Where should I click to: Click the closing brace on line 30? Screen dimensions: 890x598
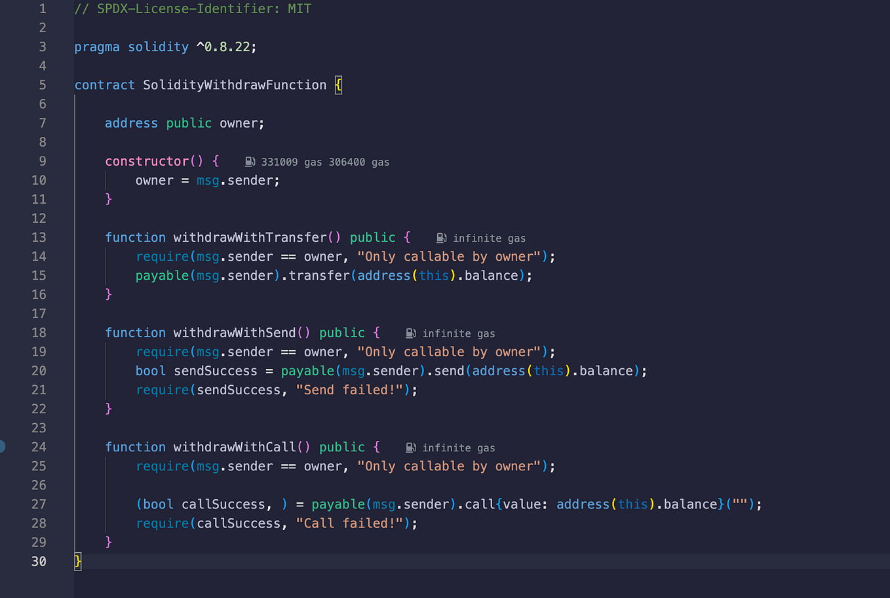pos(77,561)
